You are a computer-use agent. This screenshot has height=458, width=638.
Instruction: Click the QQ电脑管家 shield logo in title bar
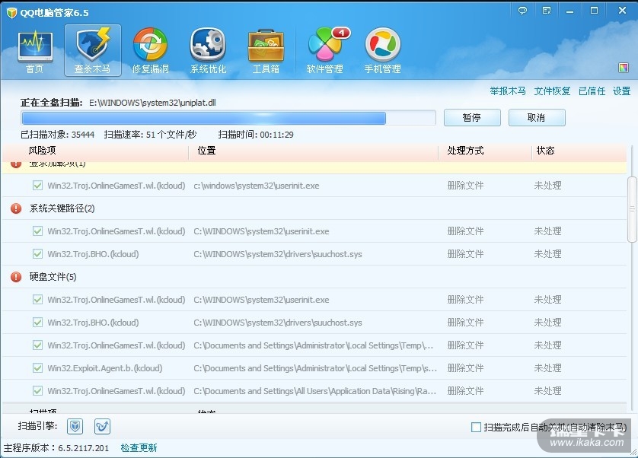pos(11,13)
